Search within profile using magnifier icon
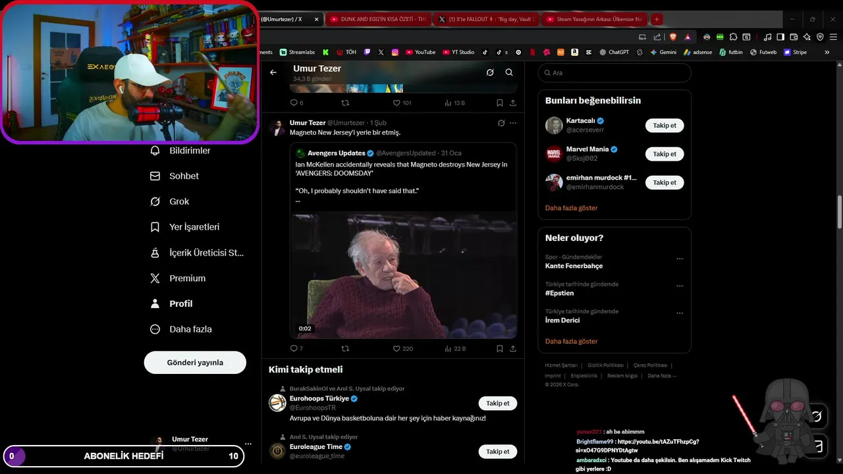This screenshot has height=474, width=843. [509, 72]
